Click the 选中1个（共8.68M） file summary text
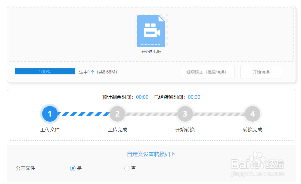 click(x=98, y=72)
